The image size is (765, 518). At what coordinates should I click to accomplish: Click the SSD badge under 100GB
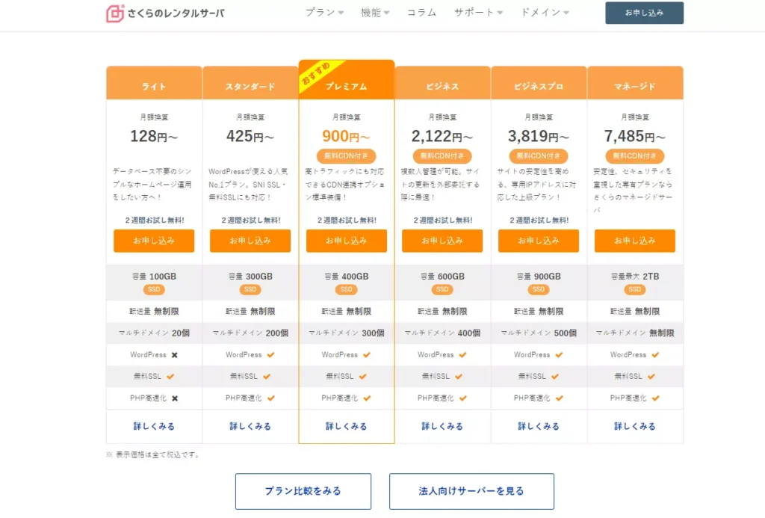click(154, 289)
